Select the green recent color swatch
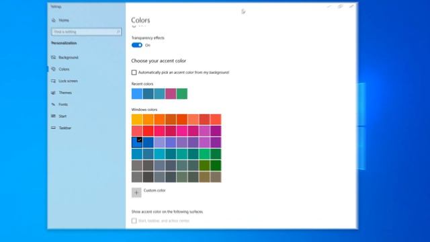Image resolution: width=430 pixels, height=242 pixels. tap(182, 93)
